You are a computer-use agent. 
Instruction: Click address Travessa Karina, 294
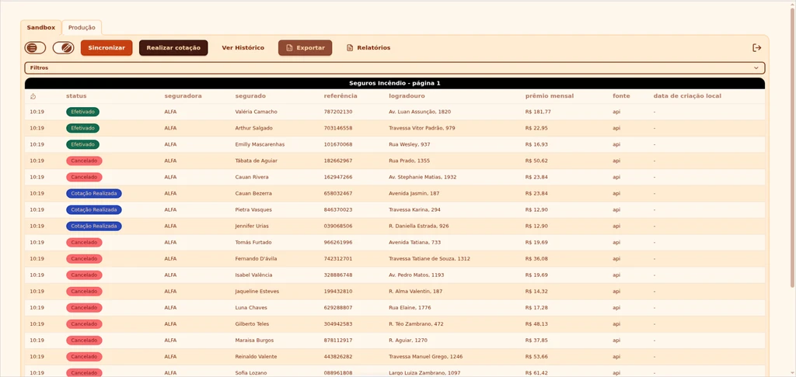[x=415, y=209]
